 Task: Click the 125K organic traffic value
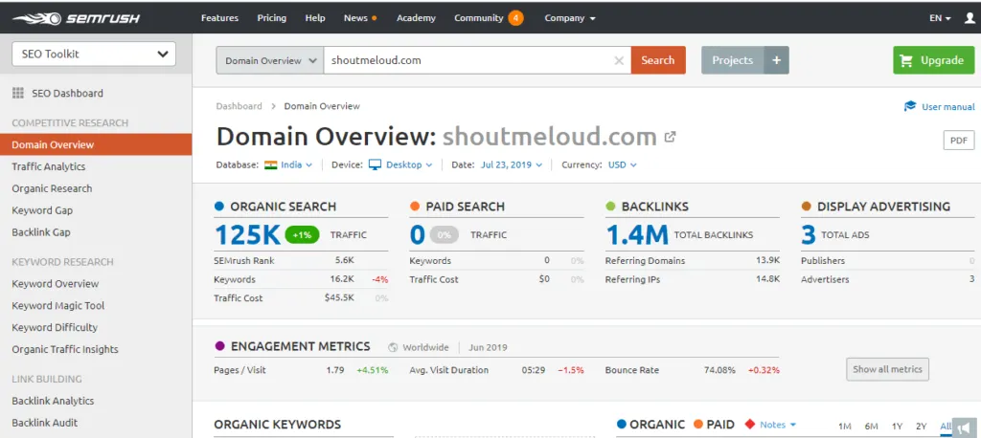tap(247, 235)
